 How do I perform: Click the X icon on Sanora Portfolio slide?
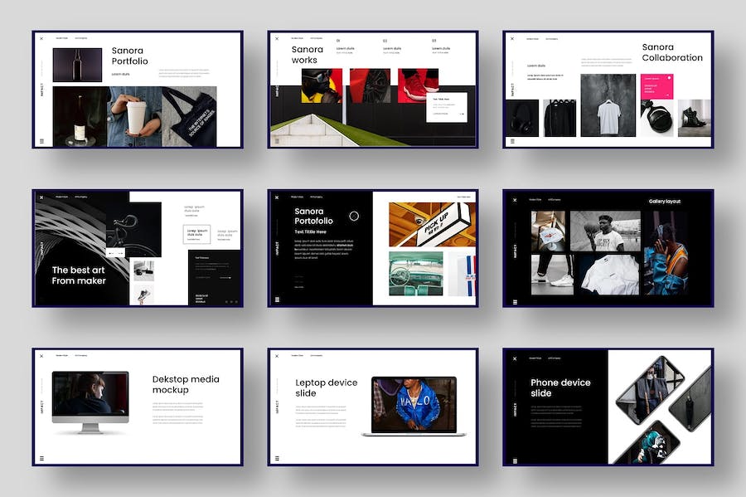click(41, 38)
